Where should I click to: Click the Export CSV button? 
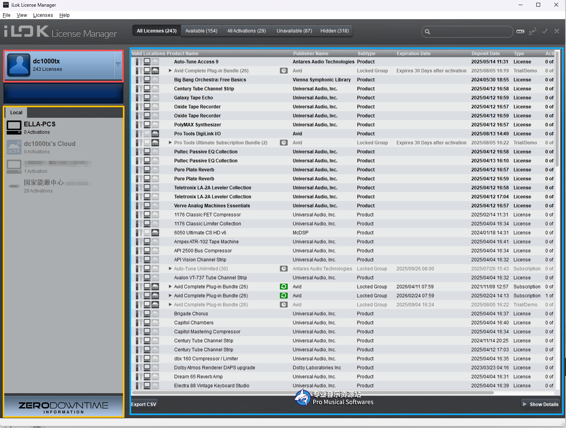pyautogui.click(x=144, y=404)
